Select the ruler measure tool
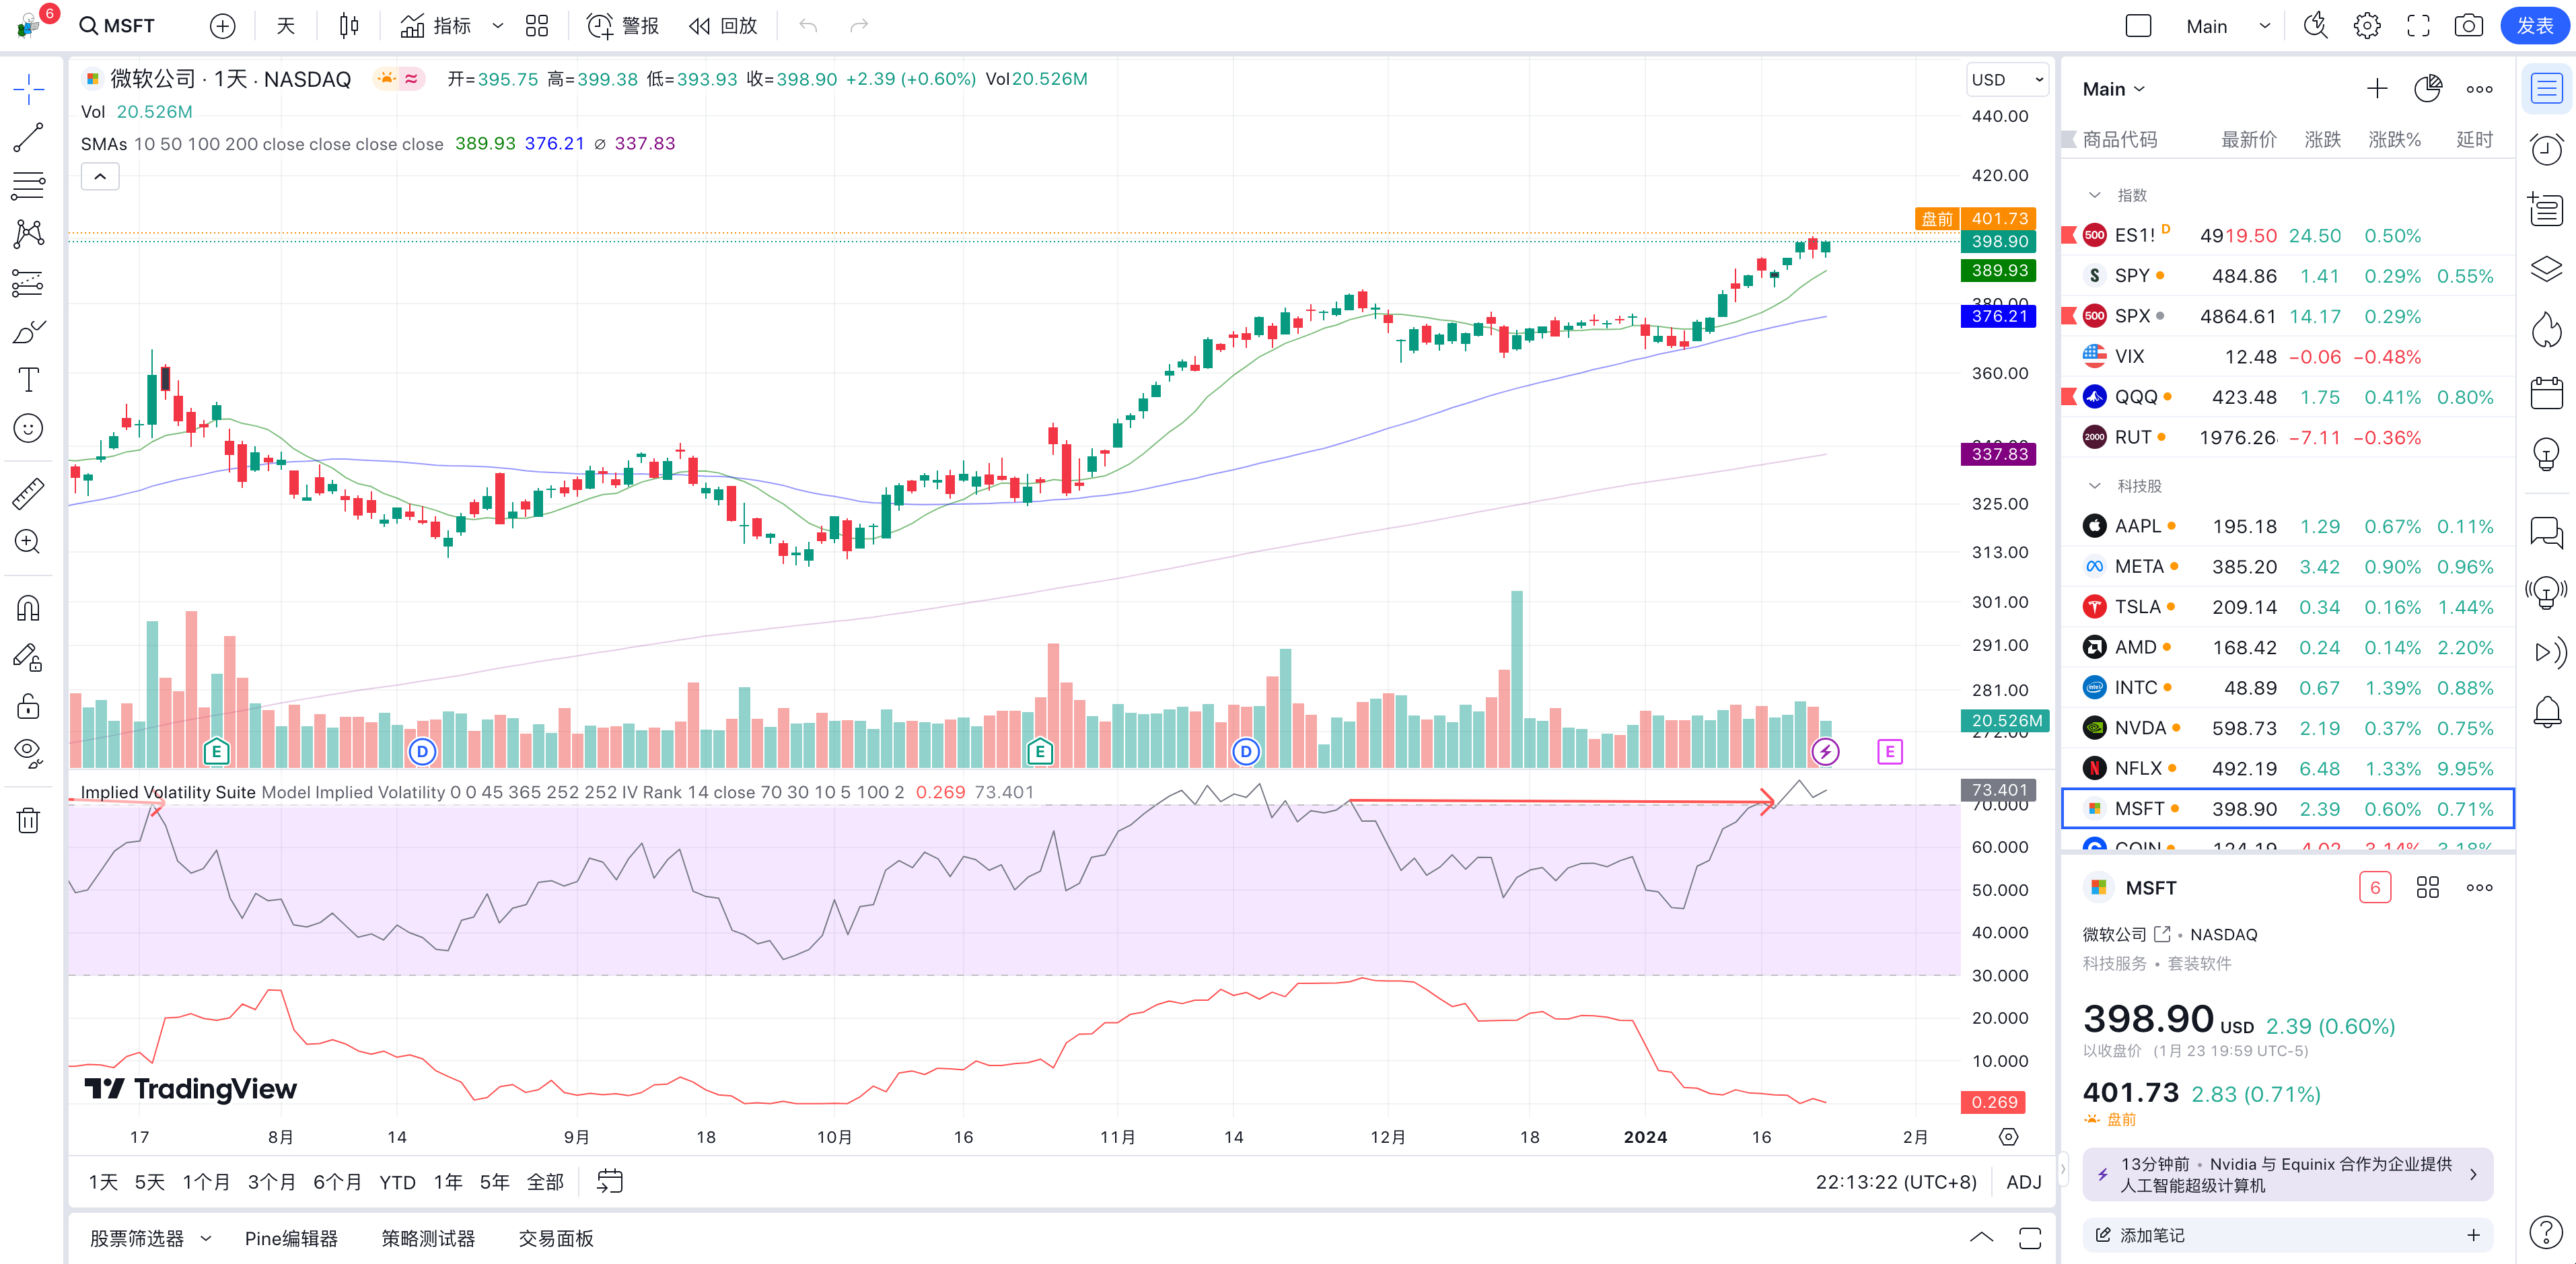This screenshot has height=1264, width=2576. click(29, 493)
